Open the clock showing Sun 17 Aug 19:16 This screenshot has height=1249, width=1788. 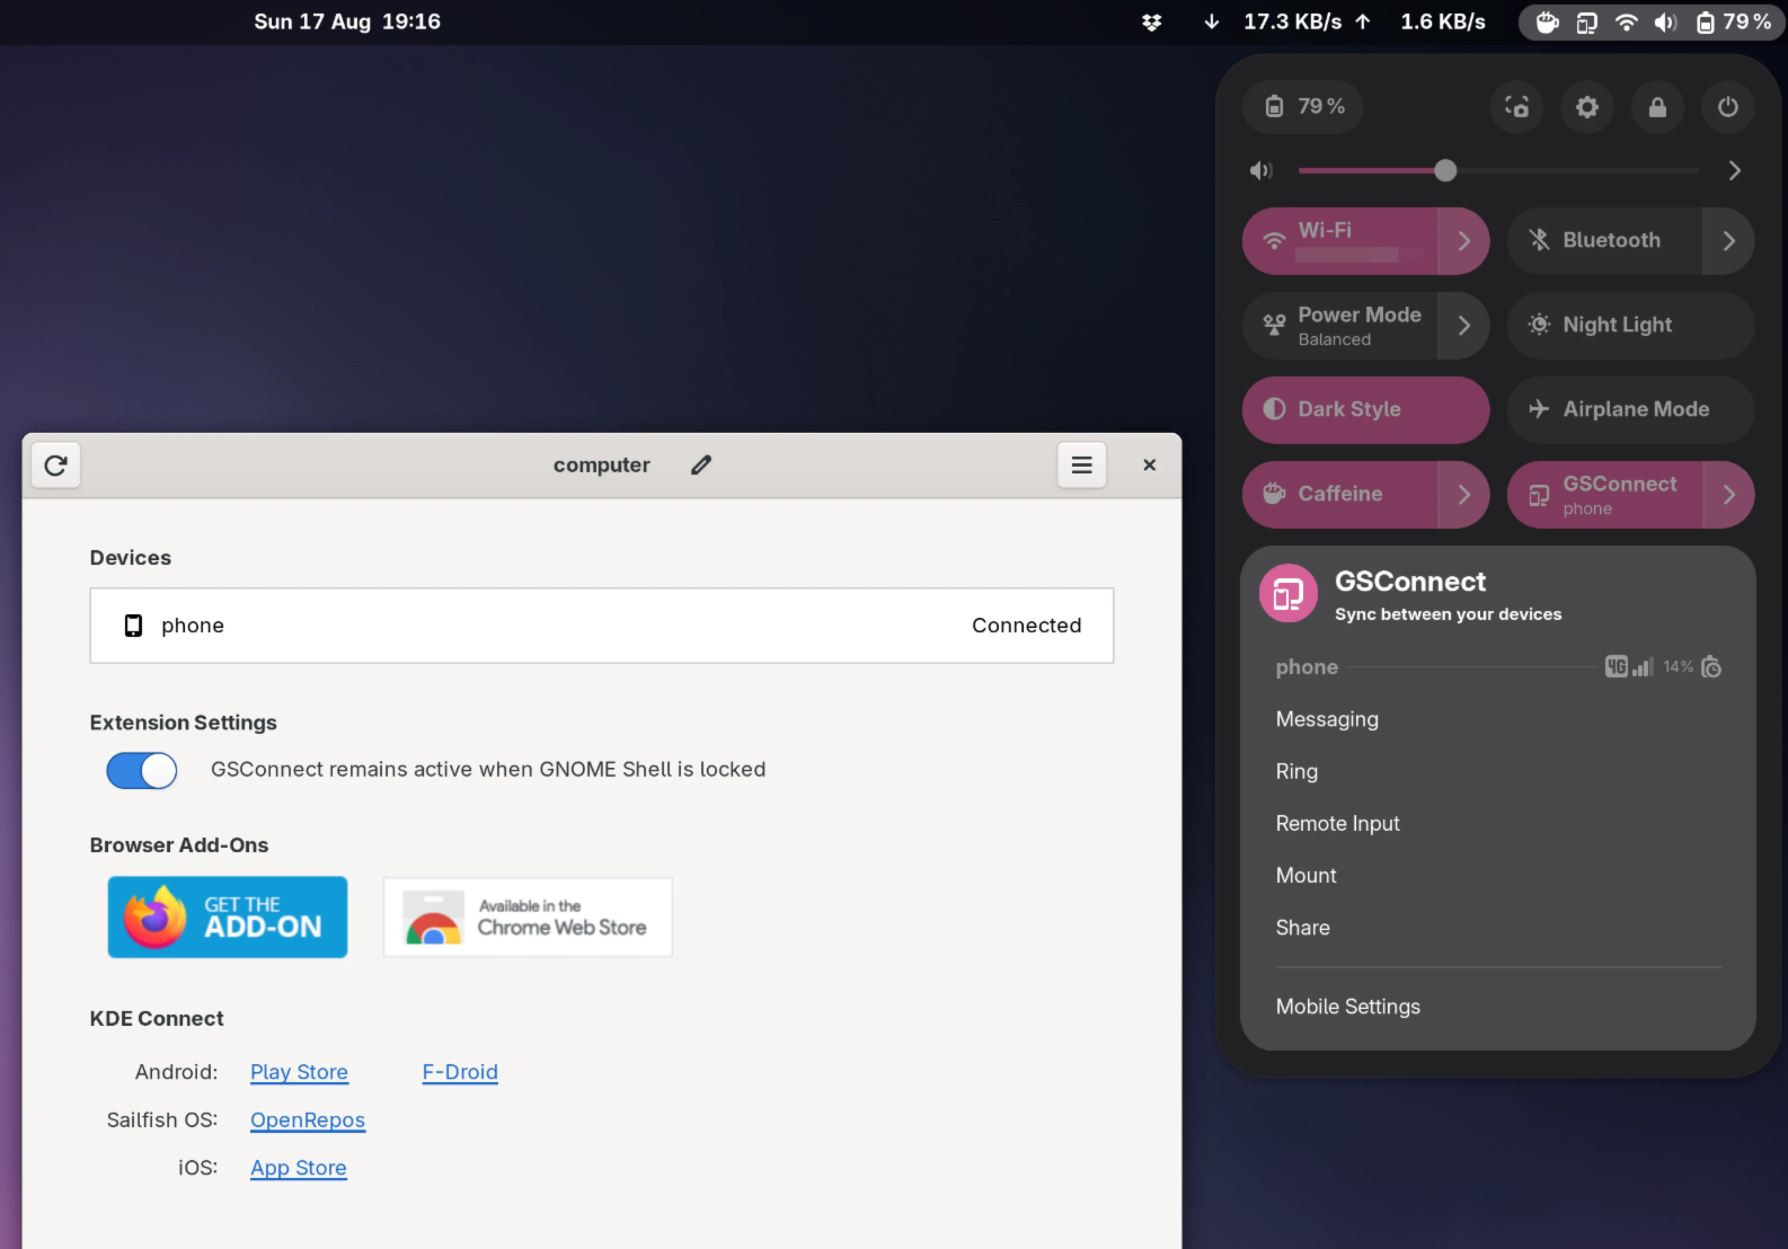(x=347, y=22)
